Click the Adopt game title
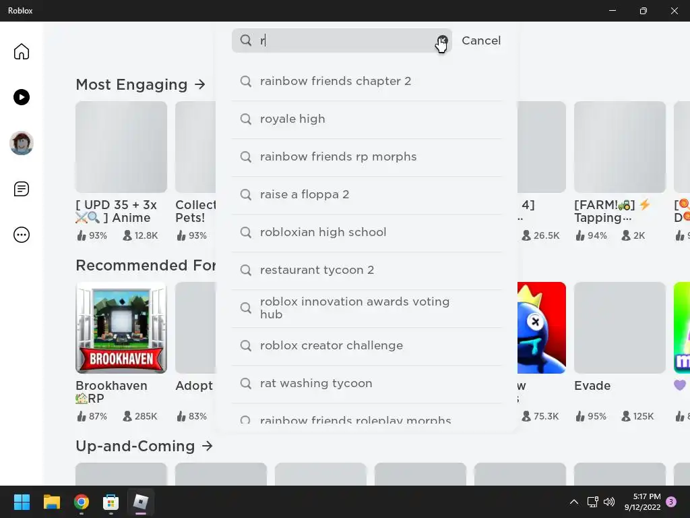 coord(194,386)
